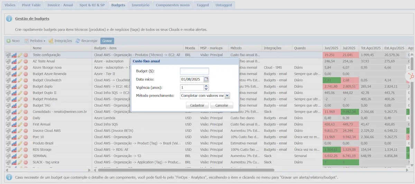415x184 pixels.
Task: Click the Gravar toolbar button
Action: coord(107,41)
